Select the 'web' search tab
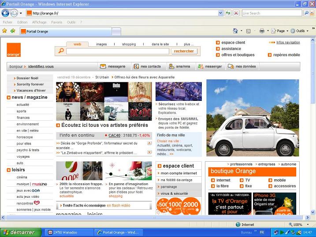Screen dimensions: 316x237 tap(77, 44)
